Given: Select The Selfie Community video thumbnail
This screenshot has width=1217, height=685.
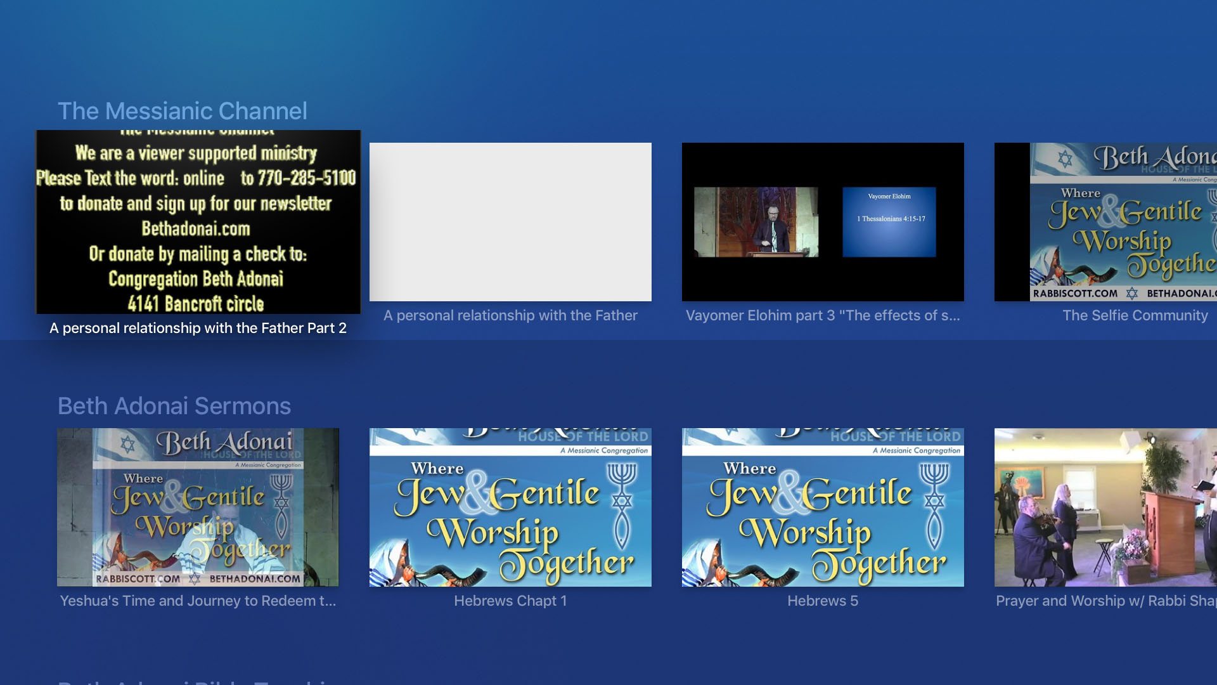Looking at the screenshot, I should point(1105,222).
